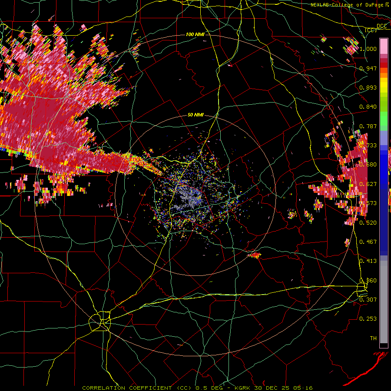Viewport: 391px width, 391px height.
Task: Click the 0.253 color scale value
Action: (x=368, y=319)
